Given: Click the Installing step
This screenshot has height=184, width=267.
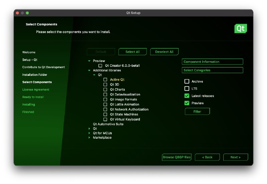Looking at the screenshot, I should 28,105.
